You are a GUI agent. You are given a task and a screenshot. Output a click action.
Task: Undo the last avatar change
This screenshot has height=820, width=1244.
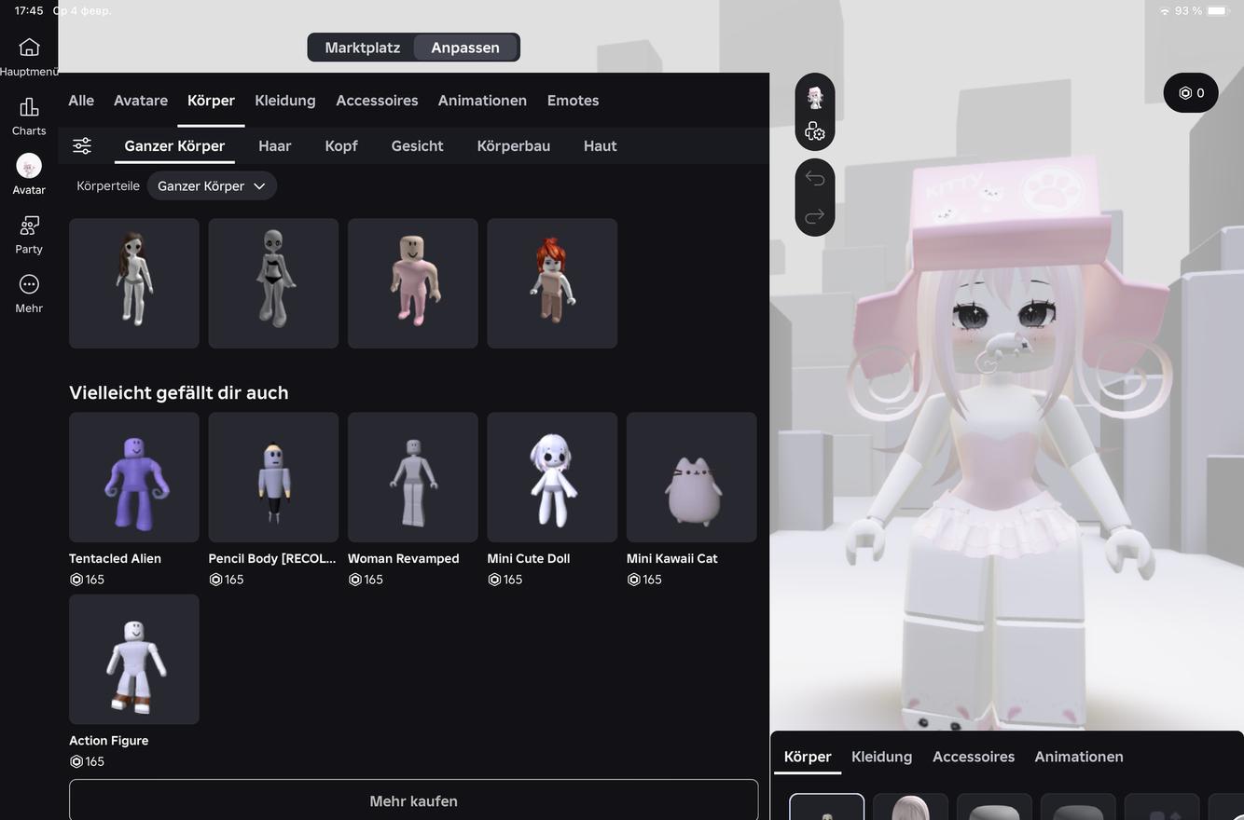pyautogui.click(x=814, y=178)
